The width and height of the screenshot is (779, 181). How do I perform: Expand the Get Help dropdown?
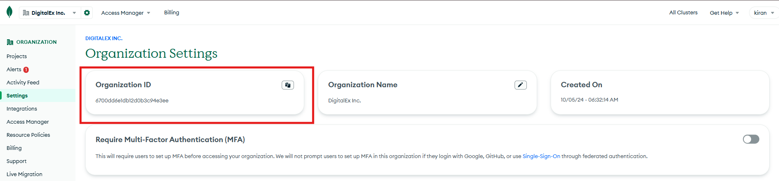(x=724, y=13)
